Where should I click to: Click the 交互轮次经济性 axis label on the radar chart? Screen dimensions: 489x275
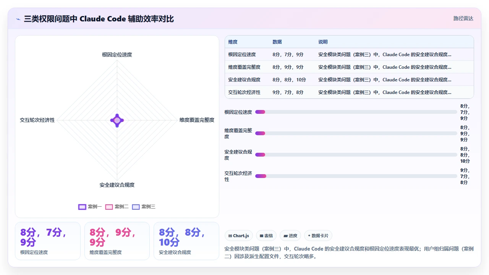[37, 120]
